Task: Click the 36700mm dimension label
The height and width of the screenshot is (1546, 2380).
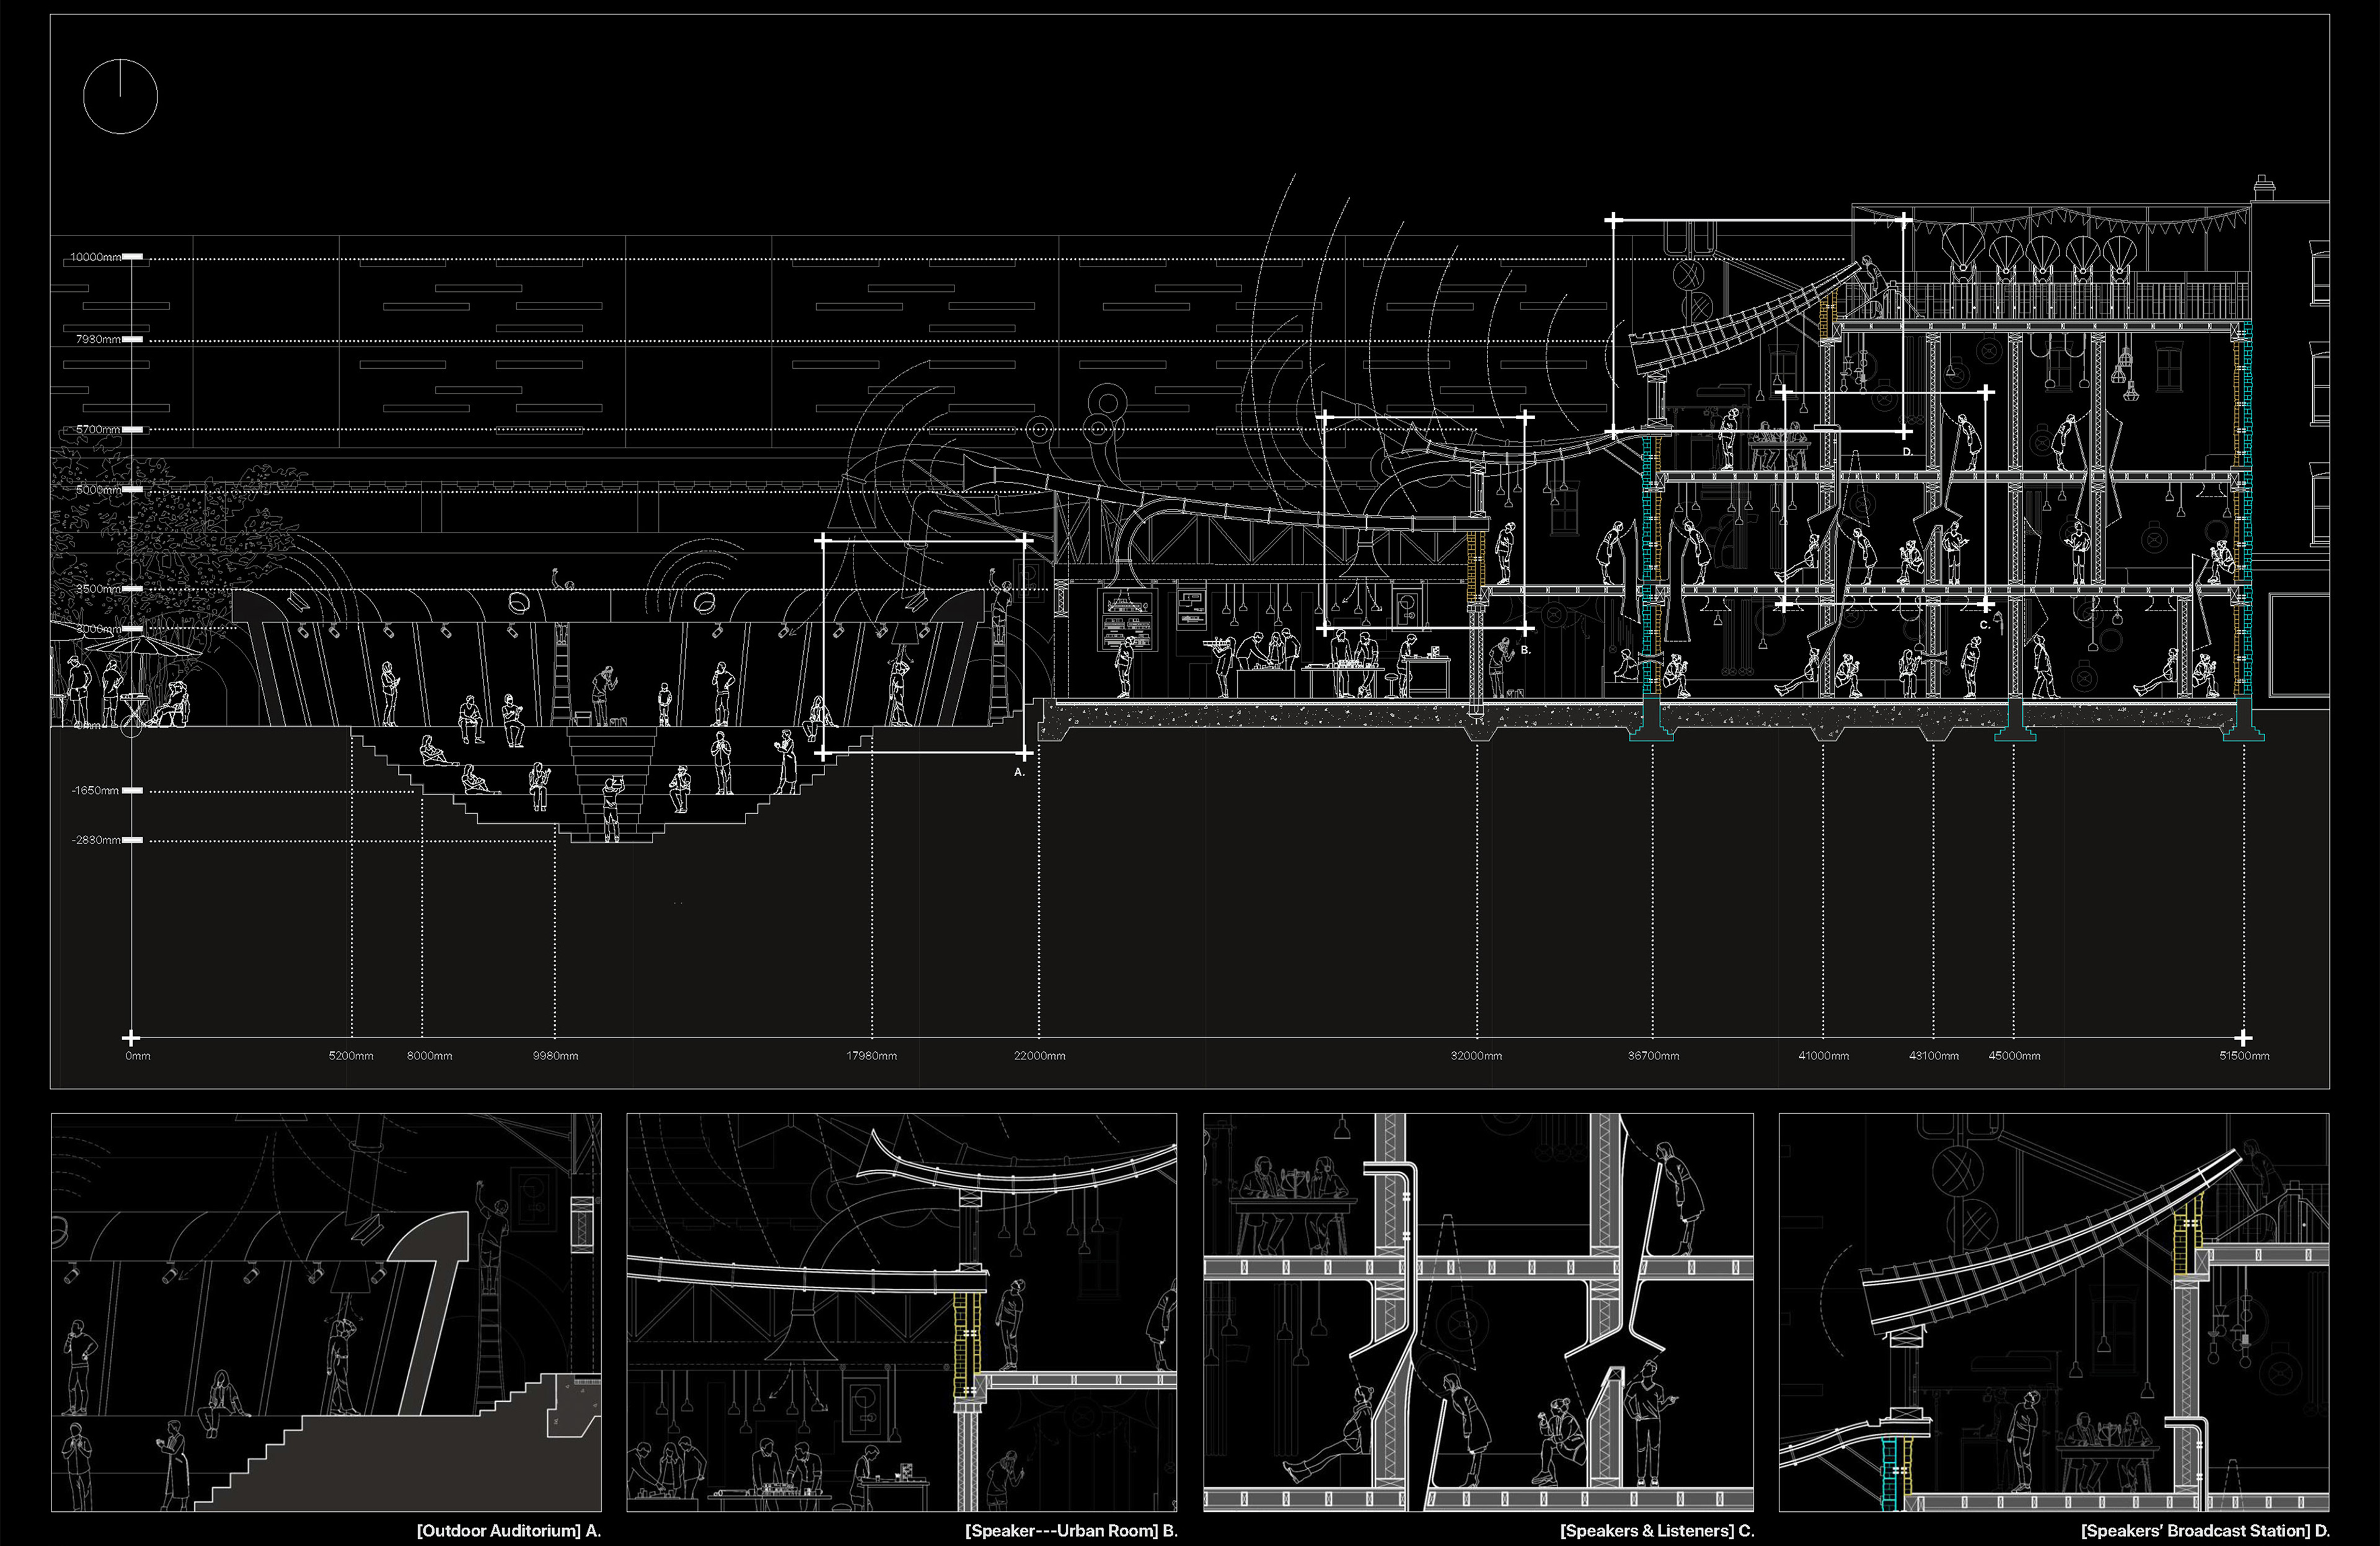Action: (x=1653, y=1056)
